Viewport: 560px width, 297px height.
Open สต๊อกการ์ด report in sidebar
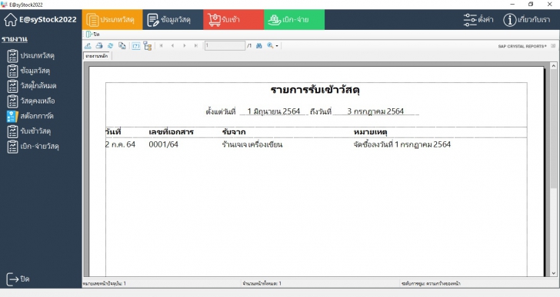point(30,116)
